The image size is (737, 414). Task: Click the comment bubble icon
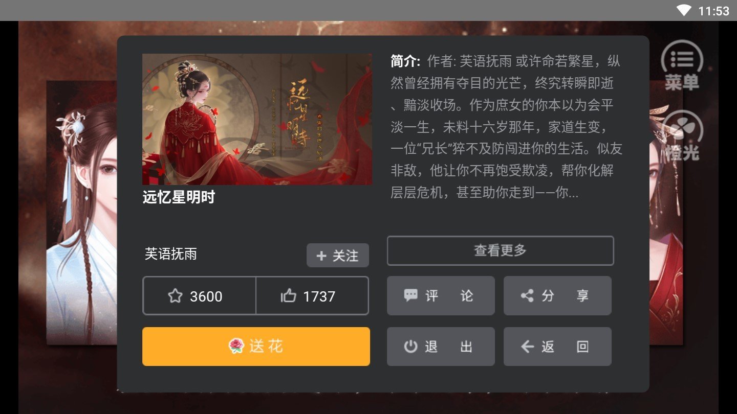[410, 295]
